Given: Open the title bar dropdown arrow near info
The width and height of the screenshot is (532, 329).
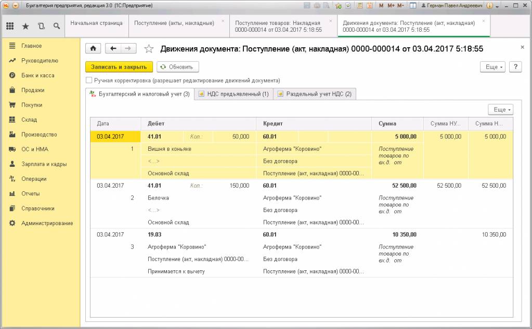Looking at the screenshot, I should 497,6.
